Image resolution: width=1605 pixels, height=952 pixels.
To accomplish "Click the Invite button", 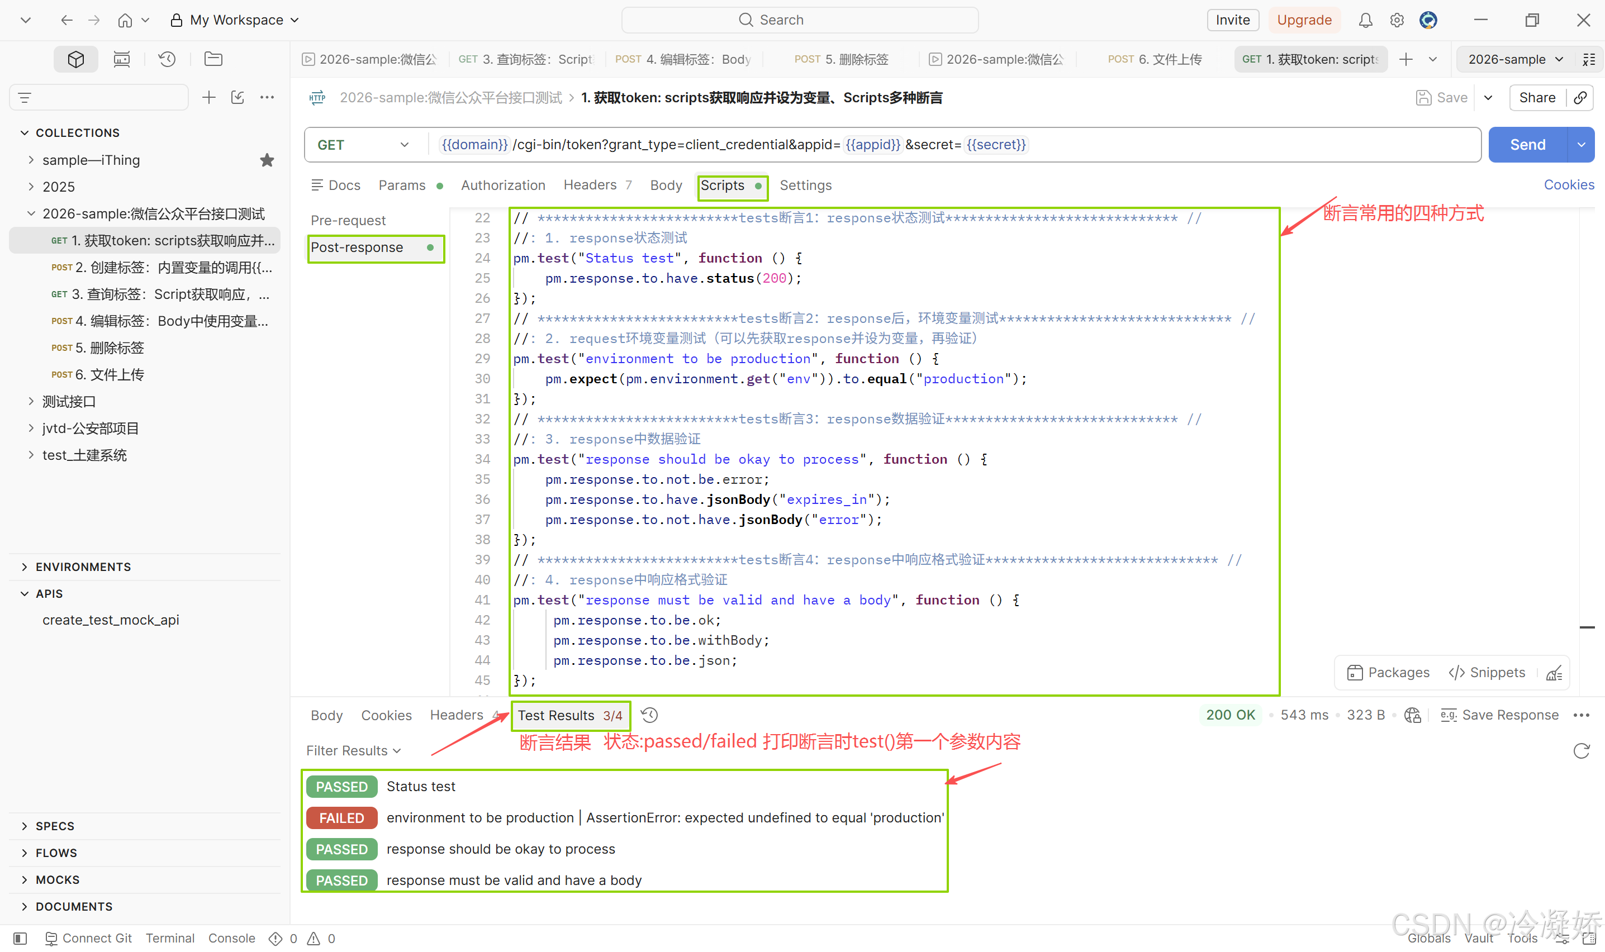I will point(1232,20).
